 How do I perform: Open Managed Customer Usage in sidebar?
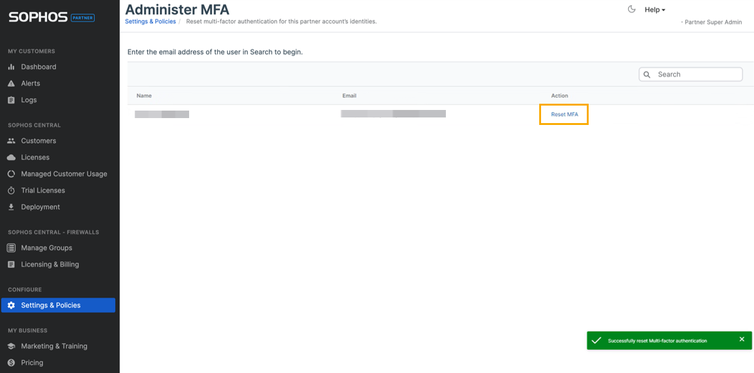click(x=64, y=174)
